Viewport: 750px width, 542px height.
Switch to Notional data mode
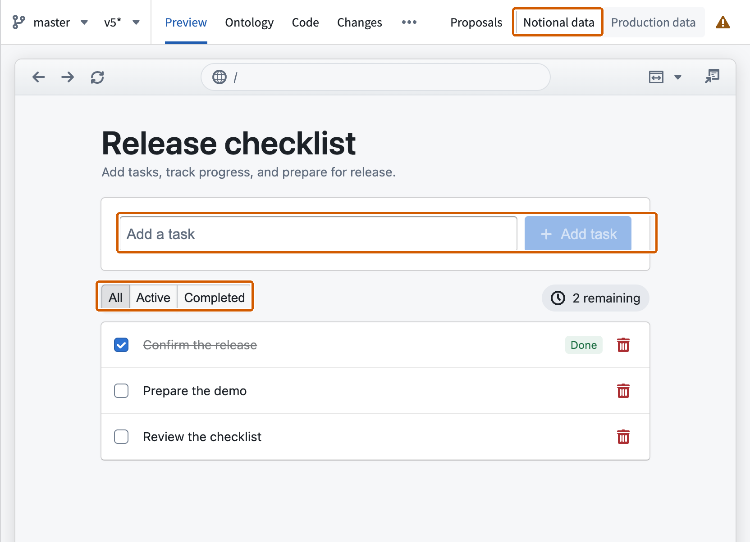pos(558,22)
